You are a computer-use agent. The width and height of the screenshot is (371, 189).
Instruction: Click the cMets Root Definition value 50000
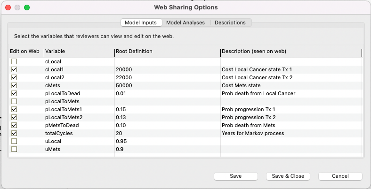(124, 85)
